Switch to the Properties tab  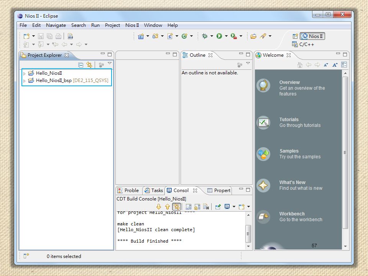pos(219,191)
